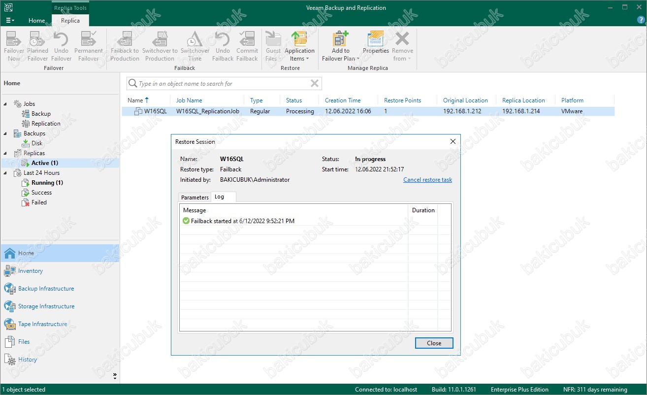Sort by the Type column header
Screen dimensions: 647x395
pyautogui.click(x=256, y=100)
